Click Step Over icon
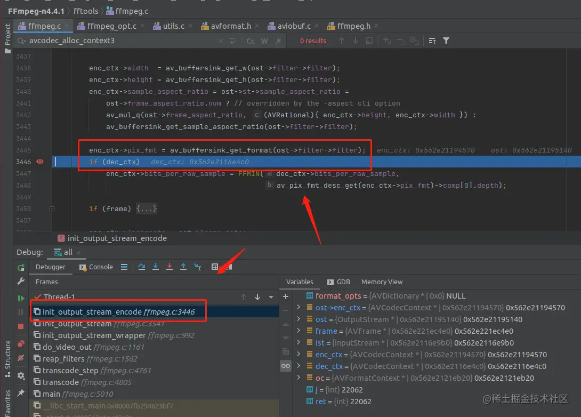The width and height of the screenshot is (581, 417). [142, 267]
